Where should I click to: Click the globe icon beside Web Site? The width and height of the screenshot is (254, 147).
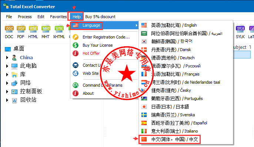[x=76, y=73]
